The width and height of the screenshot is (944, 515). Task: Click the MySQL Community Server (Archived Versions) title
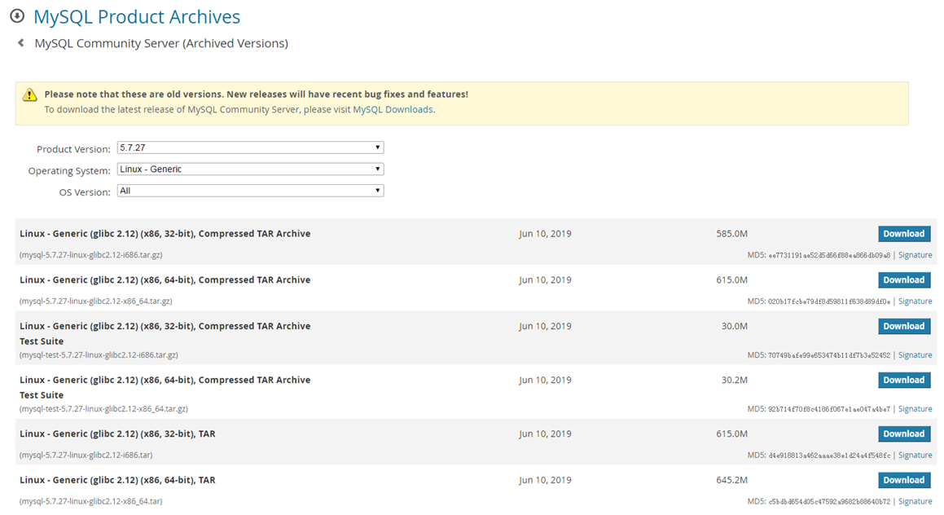(161, 43)
